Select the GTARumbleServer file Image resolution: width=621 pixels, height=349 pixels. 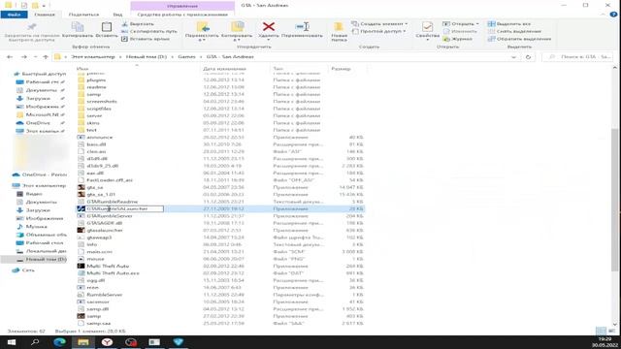pos(110,215)
